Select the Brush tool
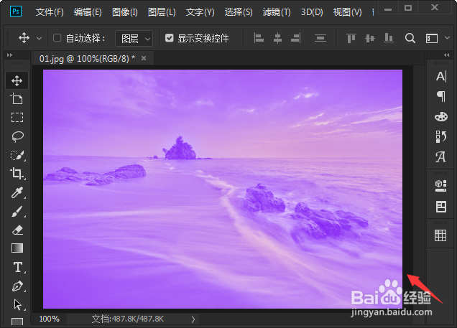The width and height of the screenshot is (457, 328). coord(17,211)
